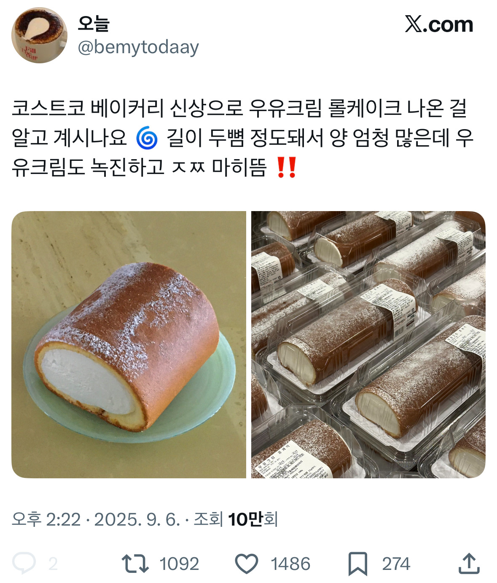Click the 274 bookmarks count

(x=396, y=564)
